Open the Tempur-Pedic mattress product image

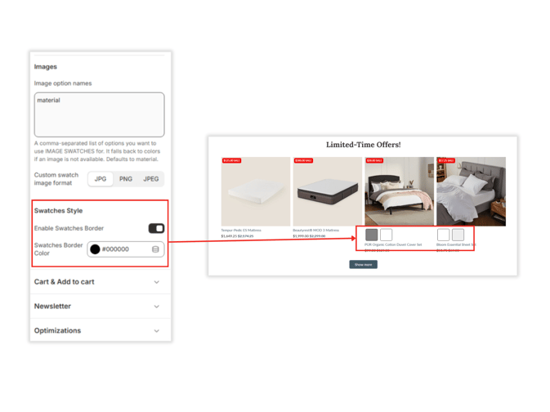[x=256, y=191]
